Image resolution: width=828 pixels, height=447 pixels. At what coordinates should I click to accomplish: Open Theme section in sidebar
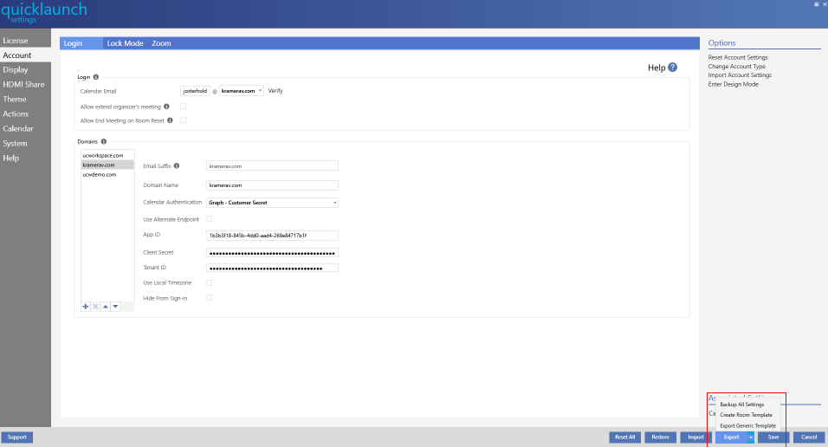[25, 100]
